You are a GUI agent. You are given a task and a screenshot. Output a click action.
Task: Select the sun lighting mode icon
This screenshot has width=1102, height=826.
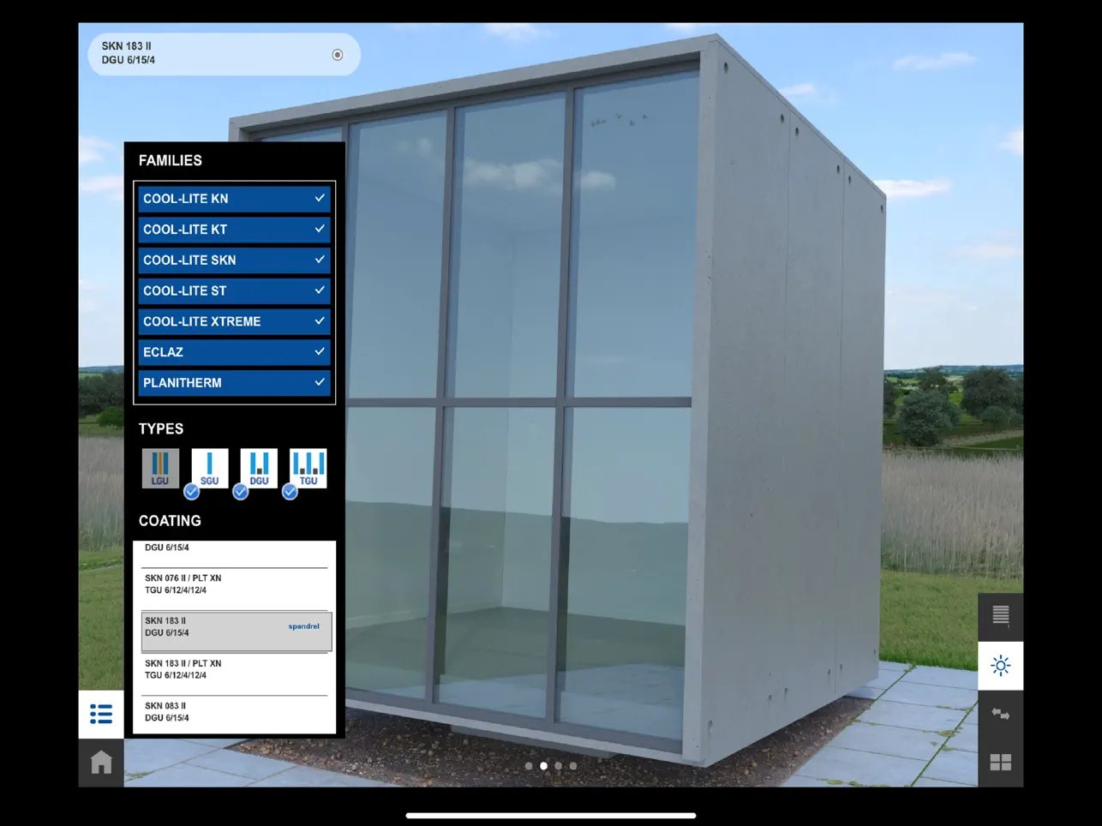click(x=999, y=665)
